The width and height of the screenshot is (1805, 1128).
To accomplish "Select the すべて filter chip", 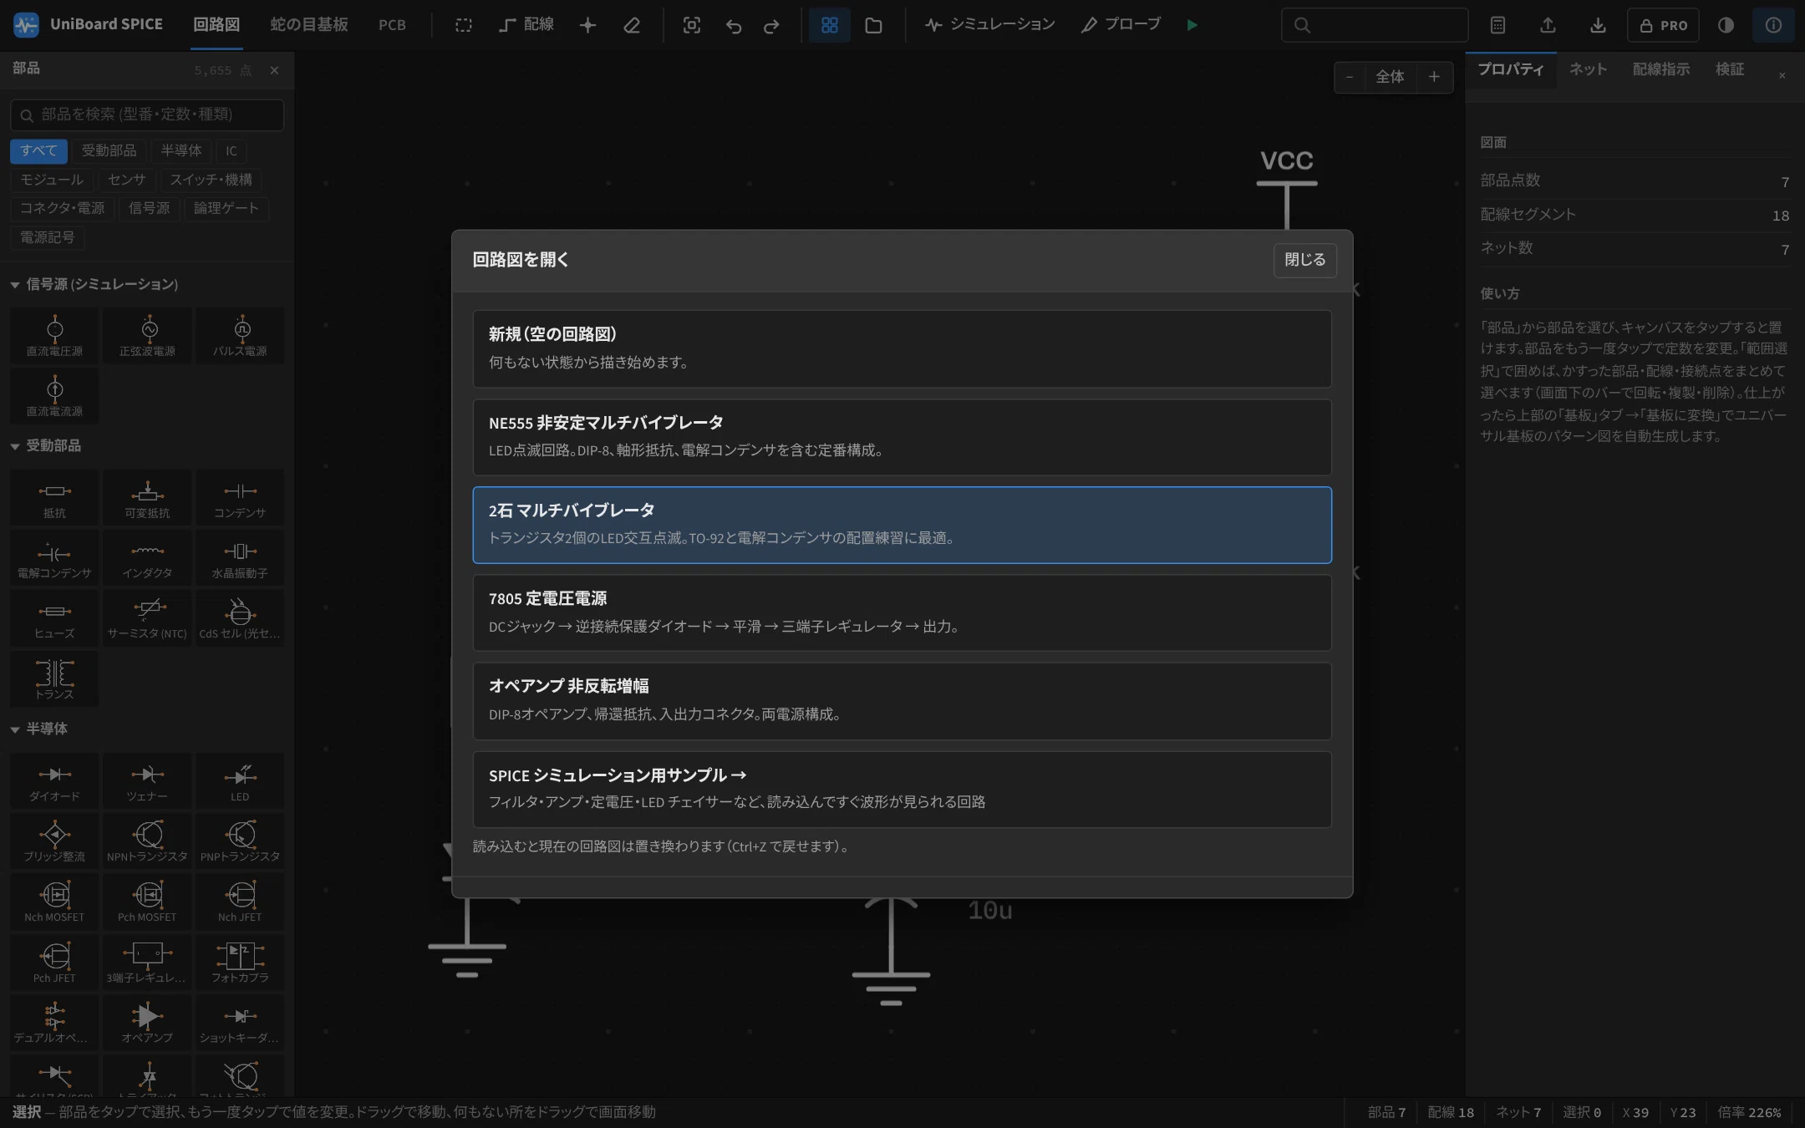I will 38,150.
